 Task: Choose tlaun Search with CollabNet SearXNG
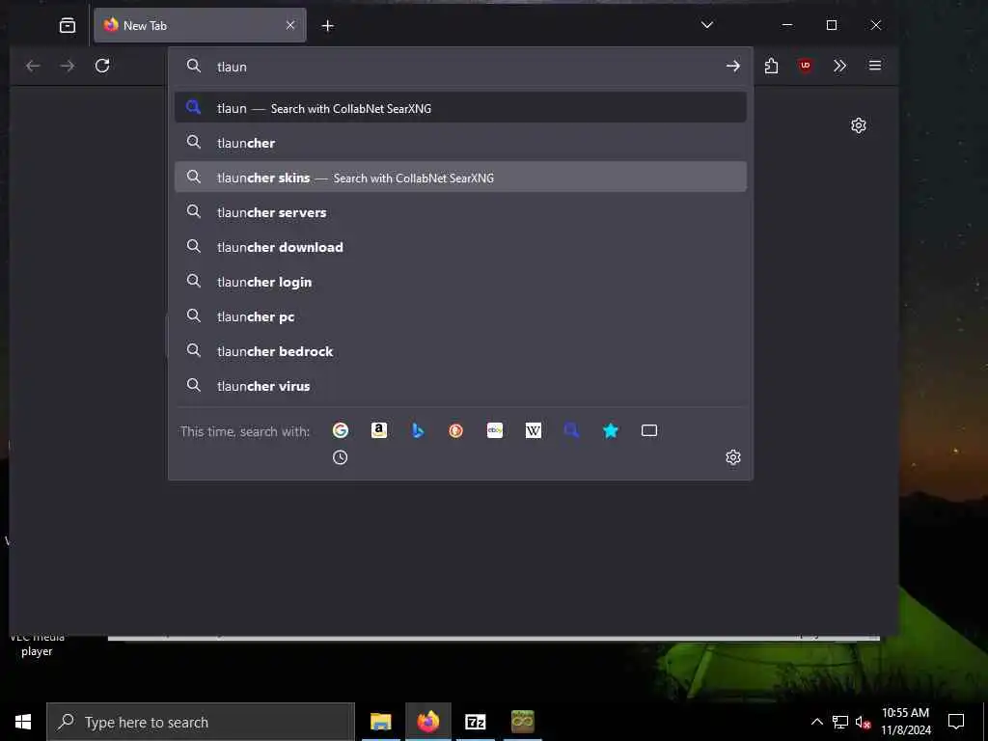[x=460, y=108]
